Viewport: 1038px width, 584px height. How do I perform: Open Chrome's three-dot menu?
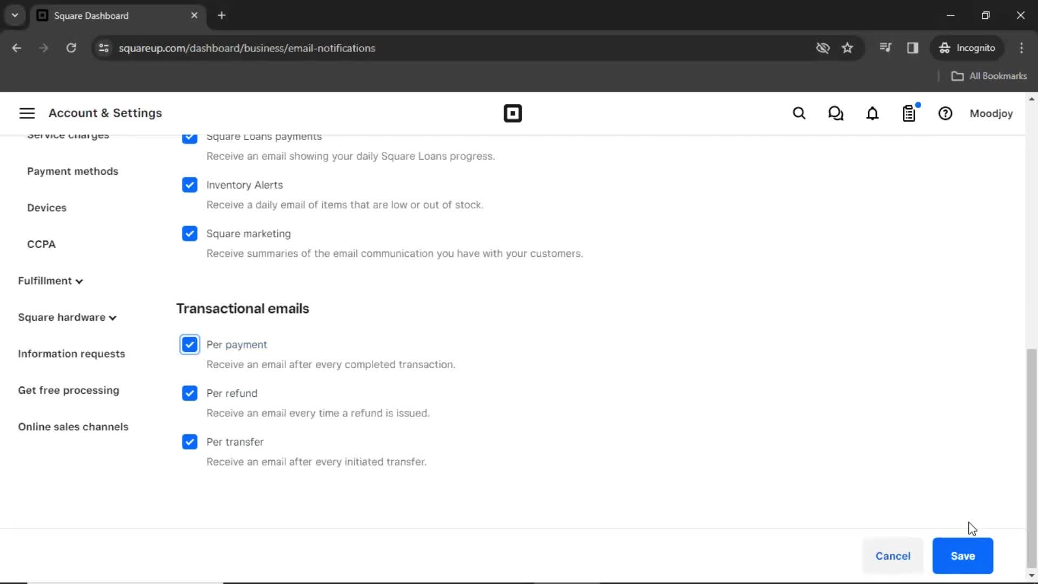pyautogui.click(x=1021, y=48)
